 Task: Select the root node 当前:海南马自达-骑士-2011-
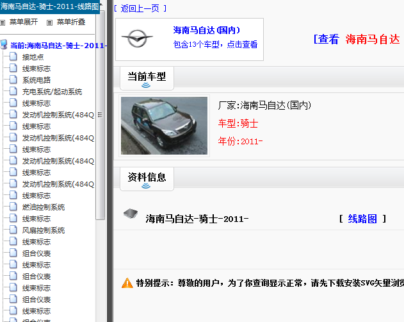tap(58, 46)
